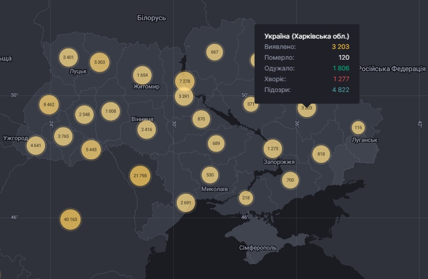The image size is (428, 279).
Task: Select the 2 691 marker above the coast
Action: click(x=187, y=202)
